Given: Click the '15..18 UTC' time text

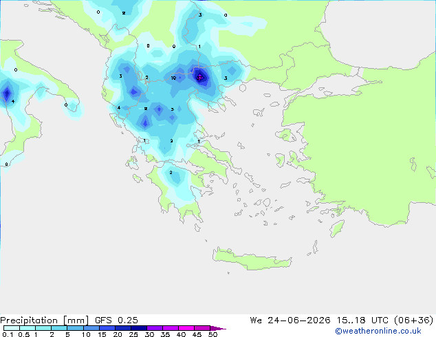Looking at the screenshot, I should [x=362, y=320].
